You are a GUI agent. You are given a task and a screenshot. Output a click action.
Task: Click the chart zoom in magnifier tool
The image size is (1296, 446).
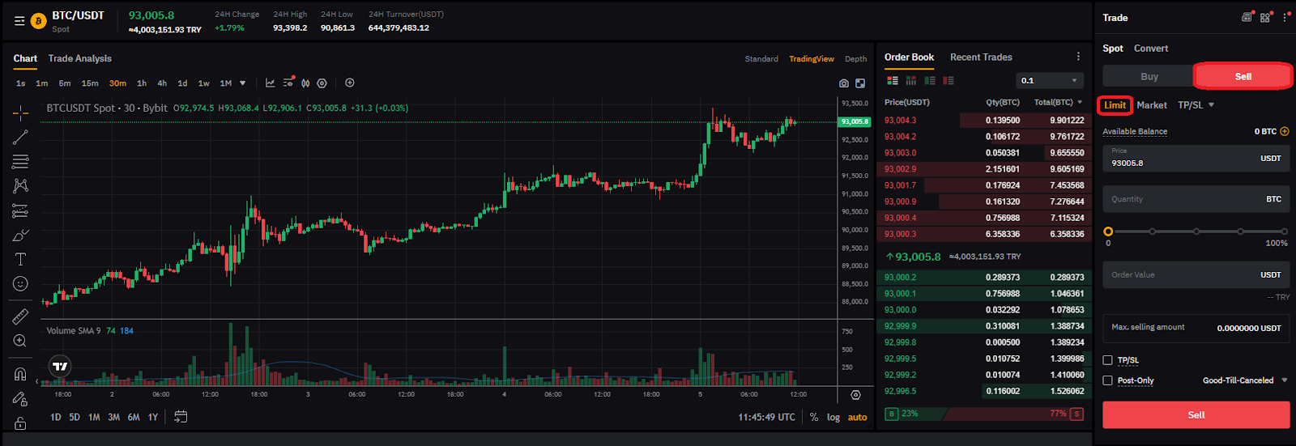20,341
